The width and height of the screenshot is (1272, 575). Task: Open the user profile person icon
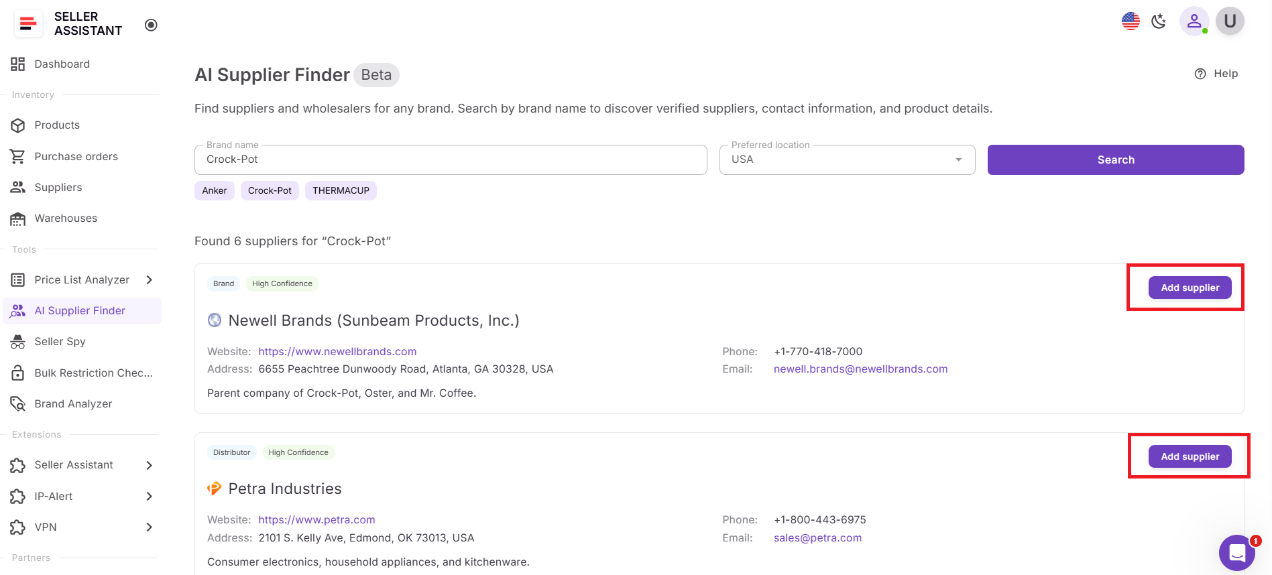point(1194,21)
